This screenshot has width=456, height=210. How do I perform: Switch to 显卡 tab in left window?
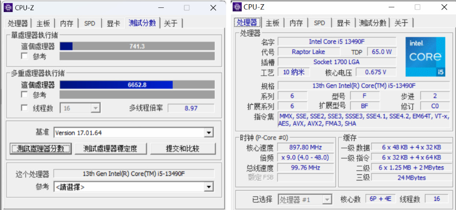pyautogui.click(x=113, y=24)
